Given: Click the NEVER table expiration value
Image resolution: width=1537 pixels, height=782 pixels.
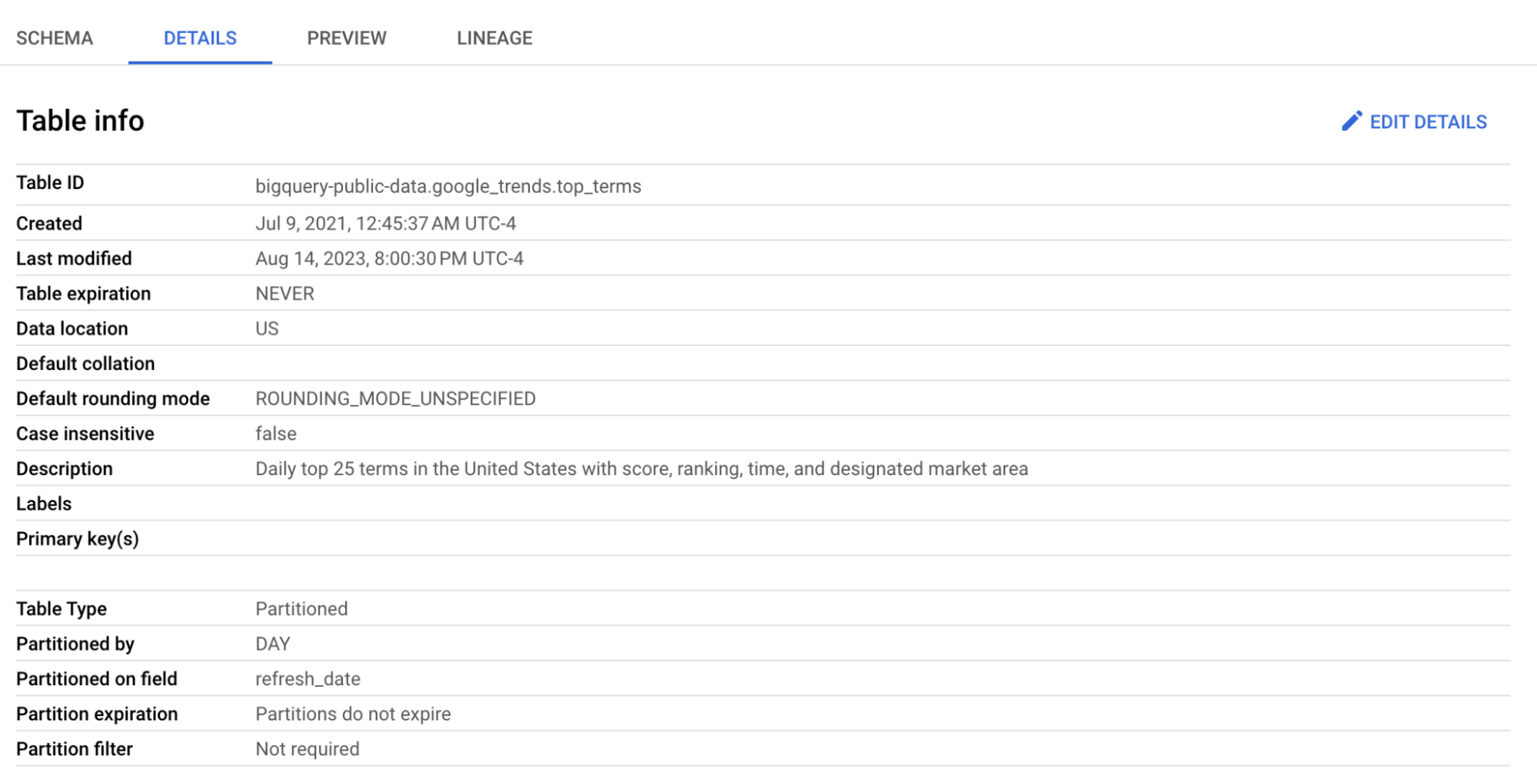Looking at the screenshot, I should point(284,294).
